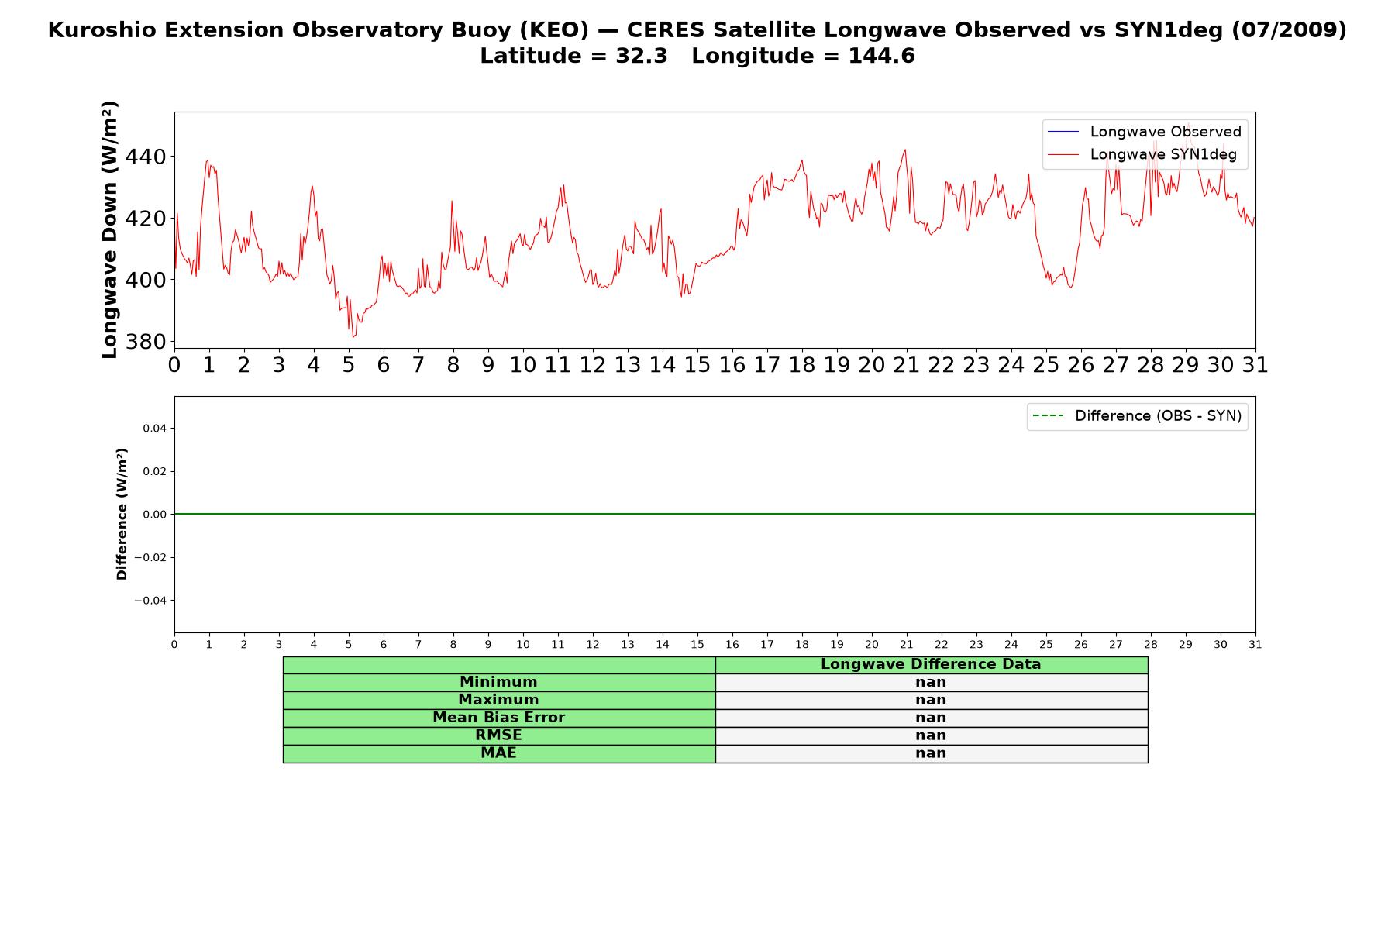Select the Minimum row label
Image resolution: width=1395 pixels, height=930 pixels.
click(498, 682)
